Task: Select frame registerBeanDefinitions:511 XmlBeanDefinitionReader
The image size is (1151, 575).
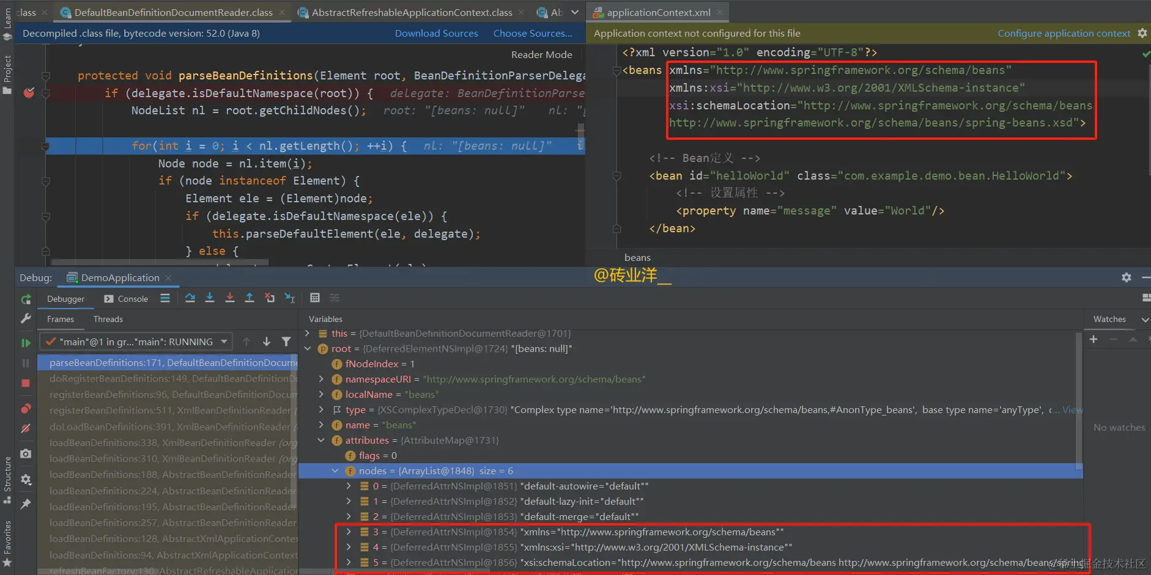Action: (168, 410)
